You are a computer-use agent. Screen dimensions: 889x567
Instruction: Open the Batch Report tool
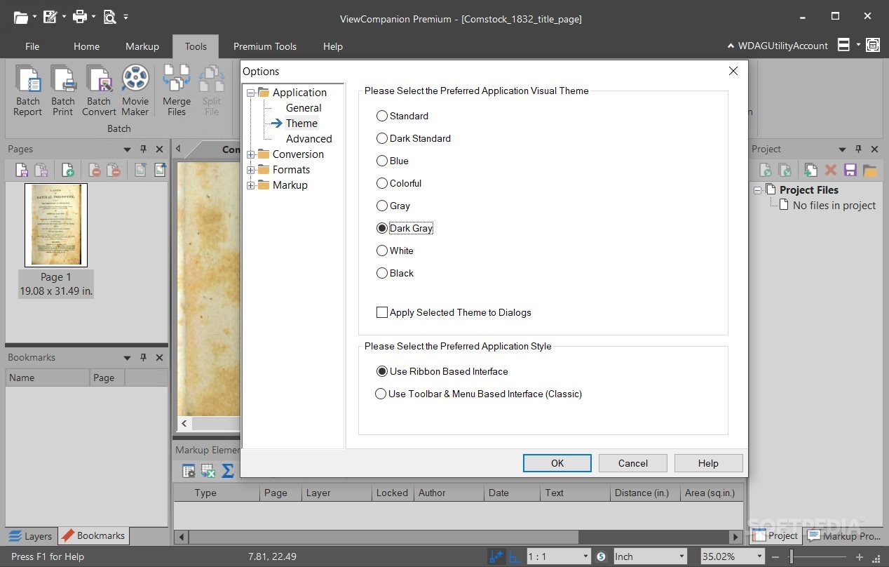(x=28, y=91)
